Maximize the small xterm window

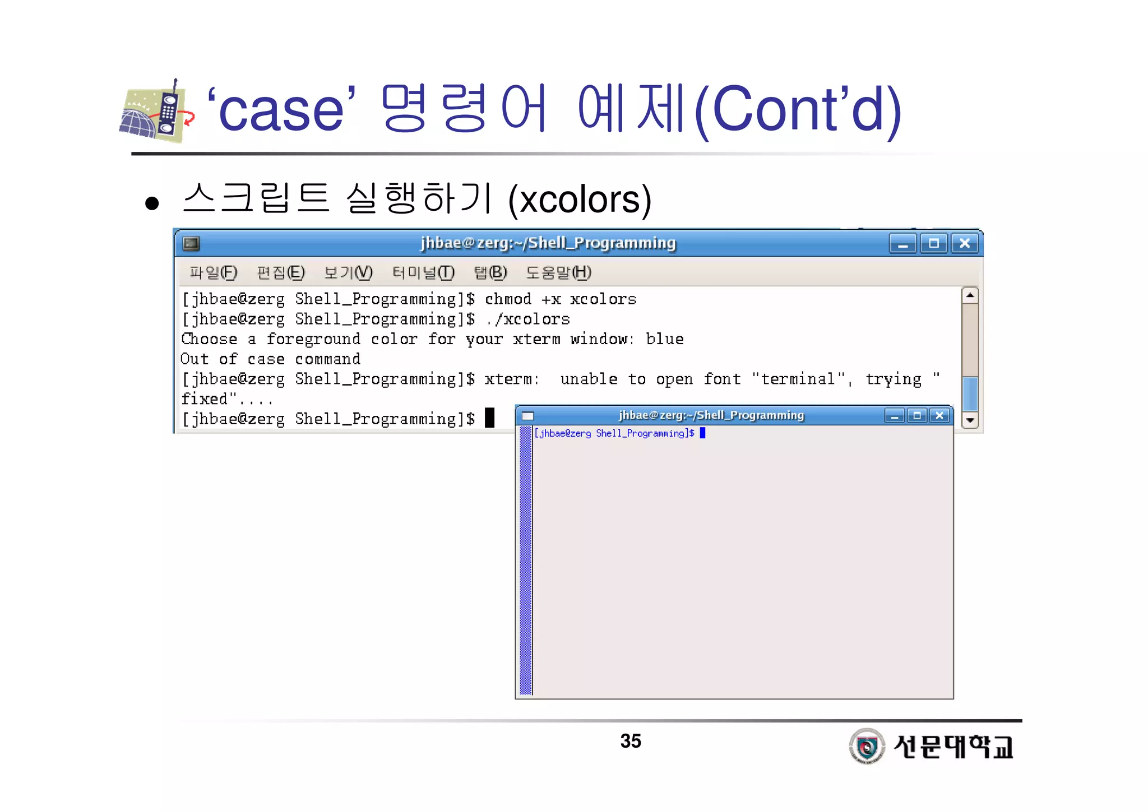(917, 415)
